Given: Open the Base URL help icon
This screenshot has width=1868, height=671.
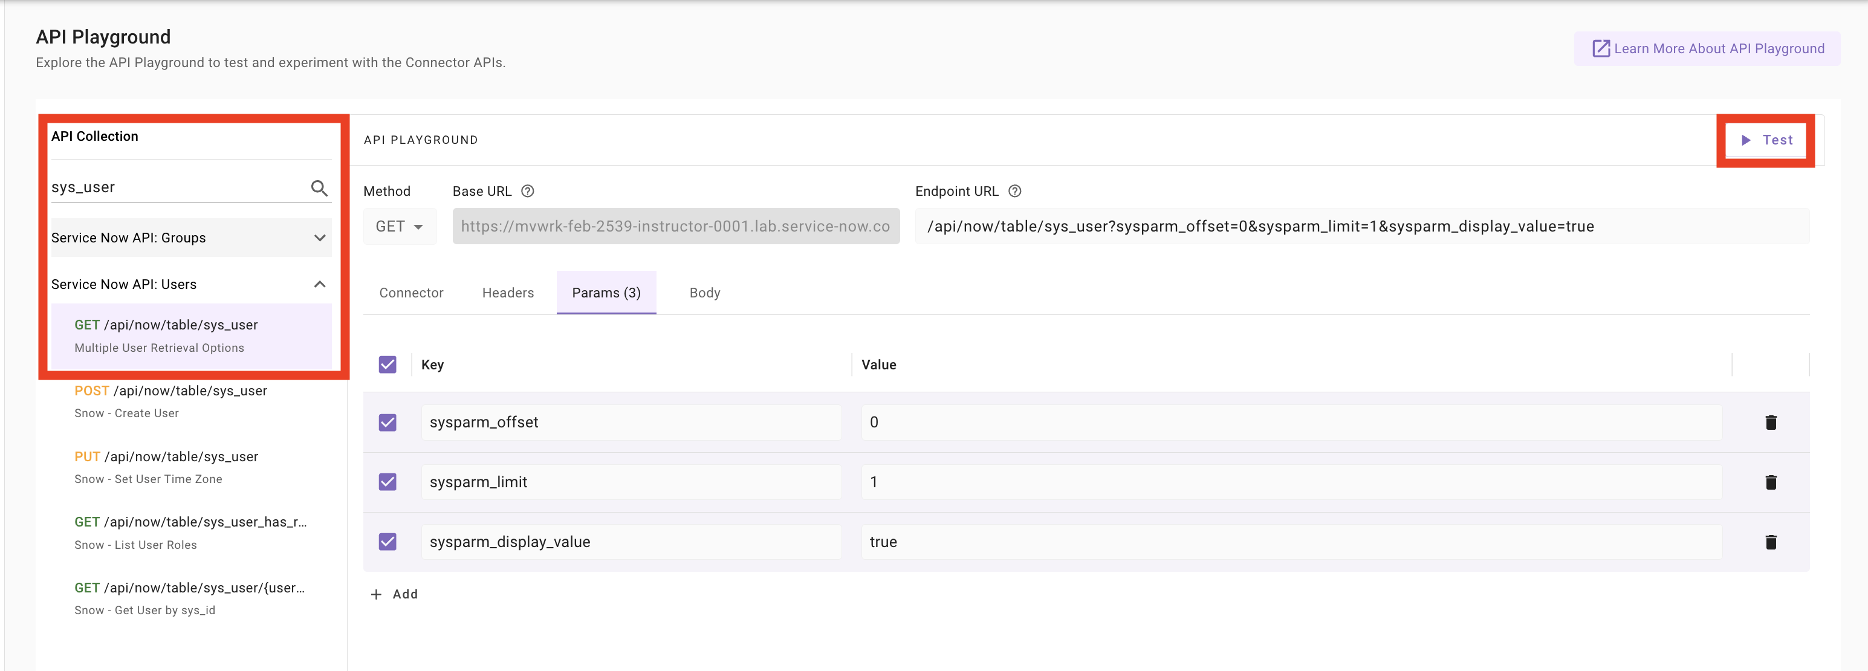Looking at the screenshot, I should pos(528,191).
